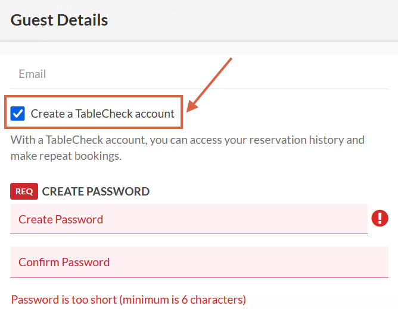Click the red REQ badge

tap(24, 191)
